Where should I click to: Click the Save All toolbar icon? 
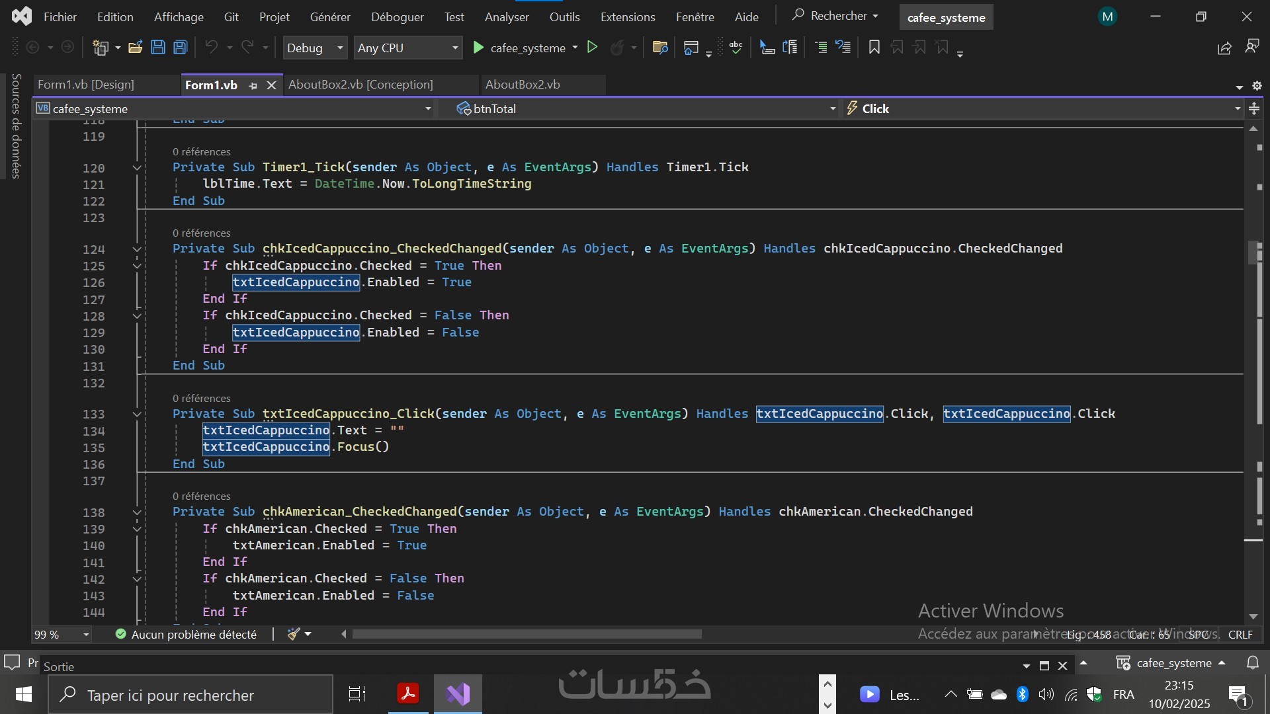coord(180,48)
